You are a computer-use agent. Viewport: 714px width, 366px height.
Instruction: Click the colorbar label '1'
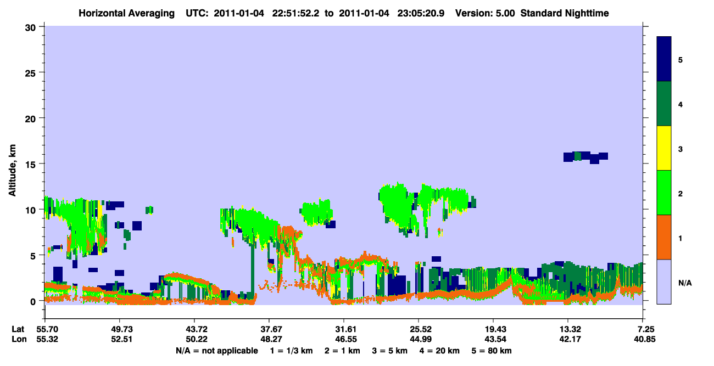[x=680, y=238]
